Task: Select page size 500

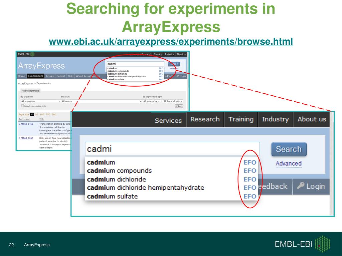Action: (x=54, y=114)
